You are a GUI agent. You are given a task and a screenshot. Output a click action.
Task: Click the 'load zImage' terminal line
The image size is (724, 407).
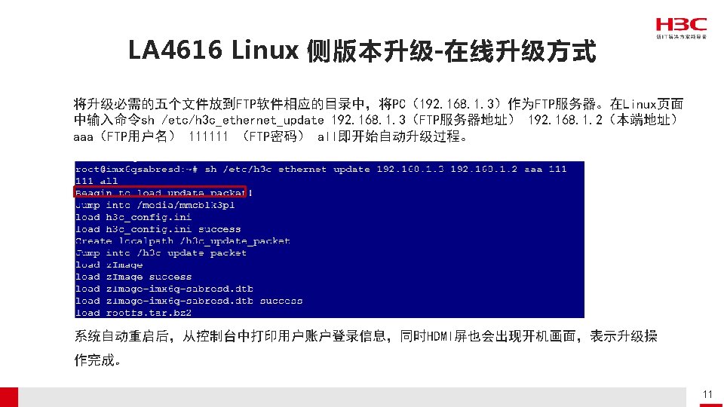coord(109,265)
